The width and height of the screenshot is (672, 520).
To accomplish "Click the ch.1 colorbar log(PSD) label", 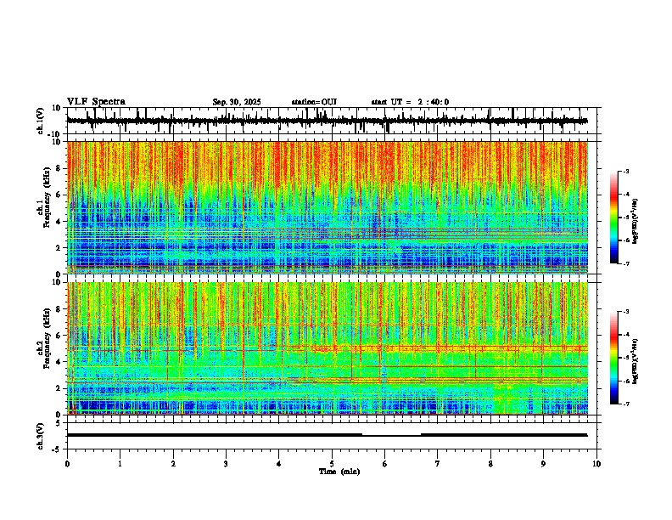I will [636, 222].
